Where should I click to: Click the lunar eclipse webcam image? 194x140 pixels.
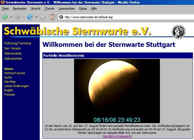click(117, 91)
